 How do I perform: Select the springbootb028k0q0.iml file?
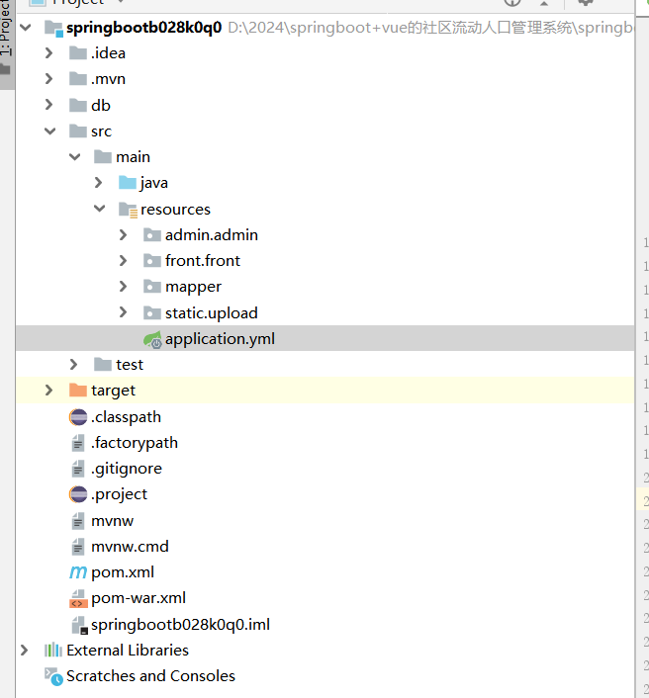tap(180, 625)
